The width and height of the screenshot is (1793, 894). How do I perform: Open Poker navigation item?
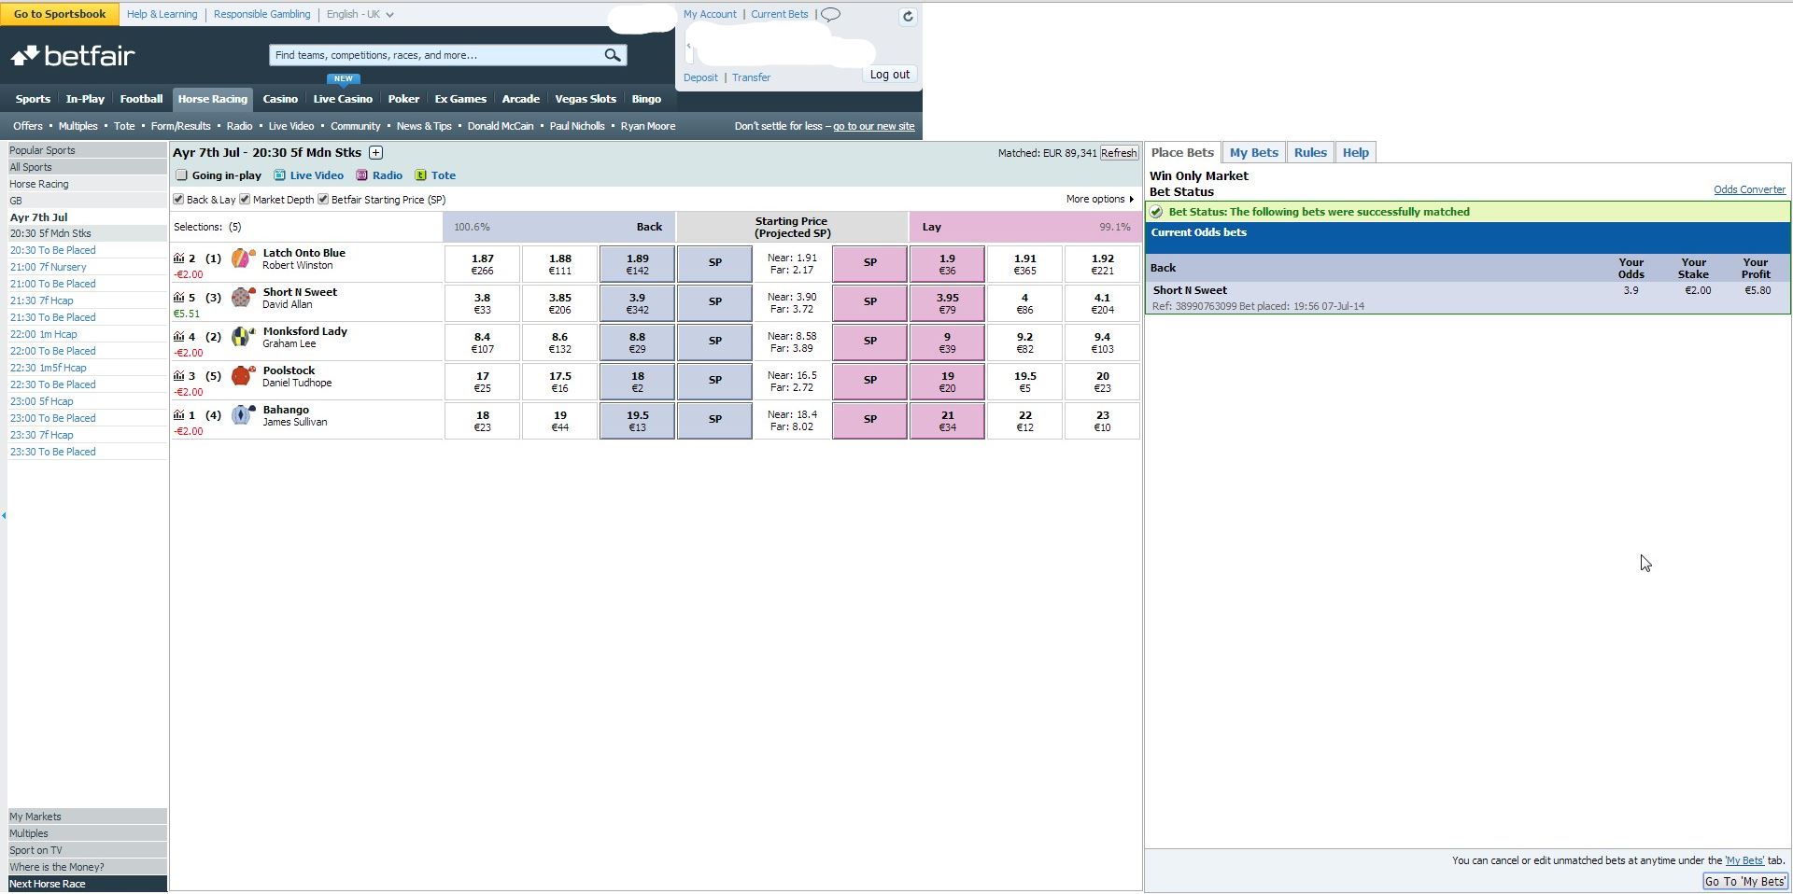point(403,99)
